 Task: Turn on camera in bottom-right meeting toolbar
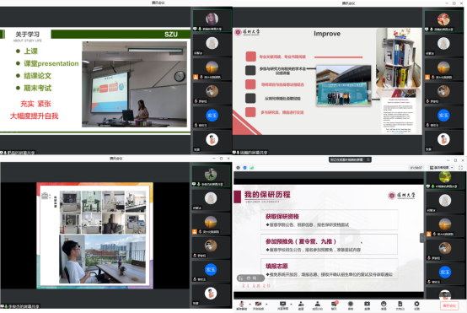click(x=258, y=305)
